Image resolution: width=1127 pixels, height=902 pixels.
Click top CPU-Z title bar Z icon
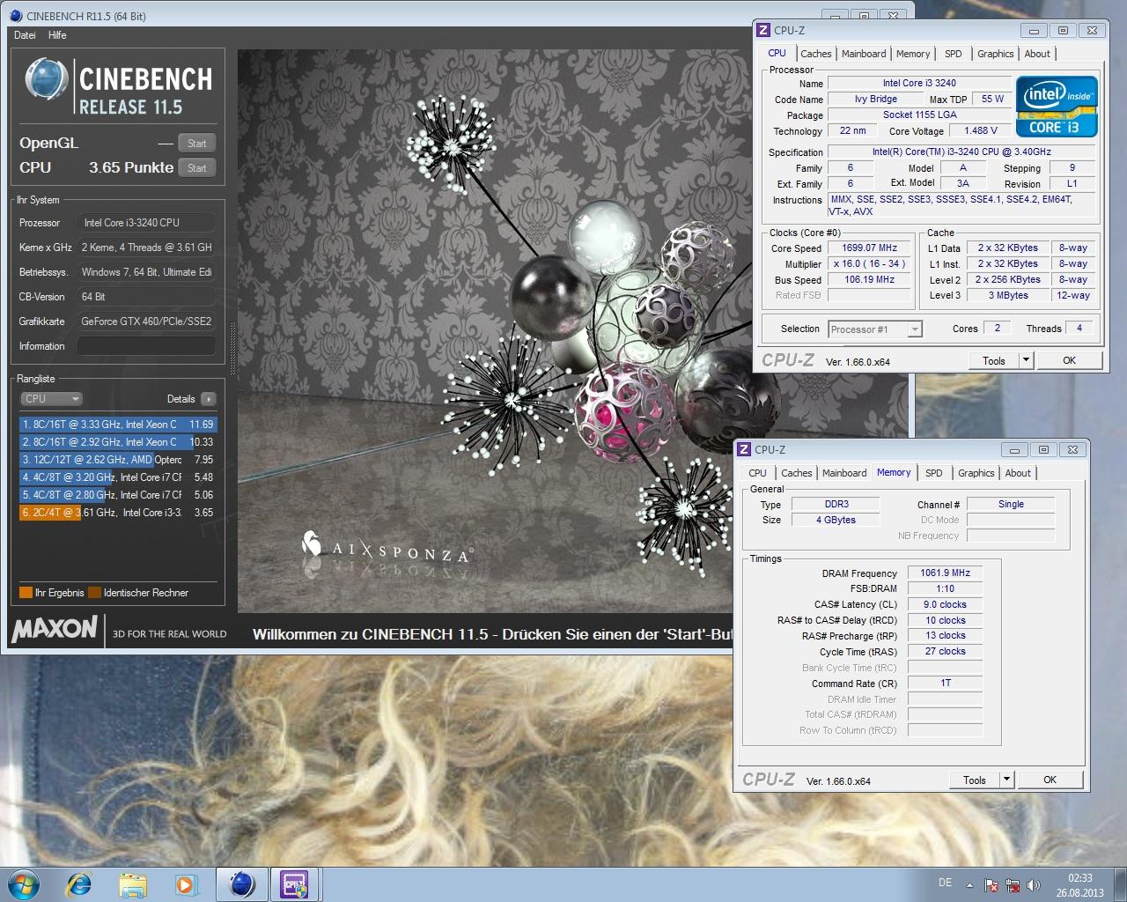(763, 30)
